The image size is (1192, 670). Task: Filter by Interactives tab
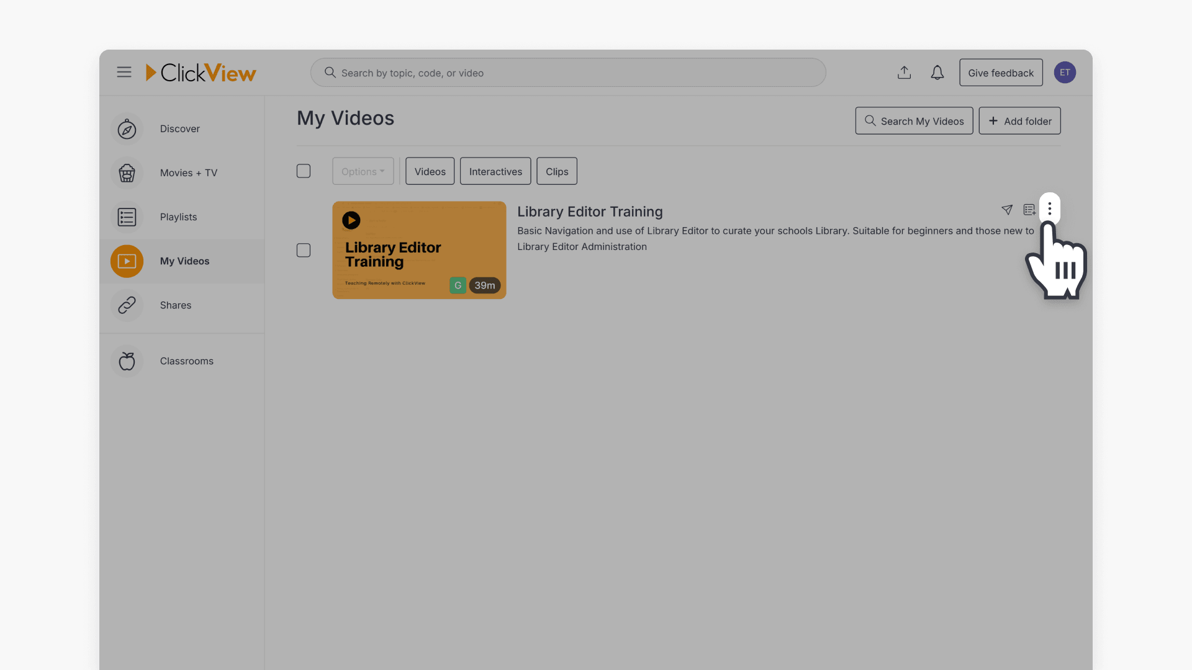[495, 171]
